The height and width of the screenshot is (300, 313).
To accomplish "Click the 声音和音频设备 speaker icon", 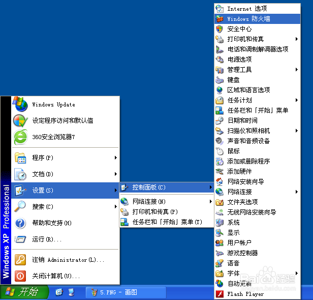I will point(220,141).
